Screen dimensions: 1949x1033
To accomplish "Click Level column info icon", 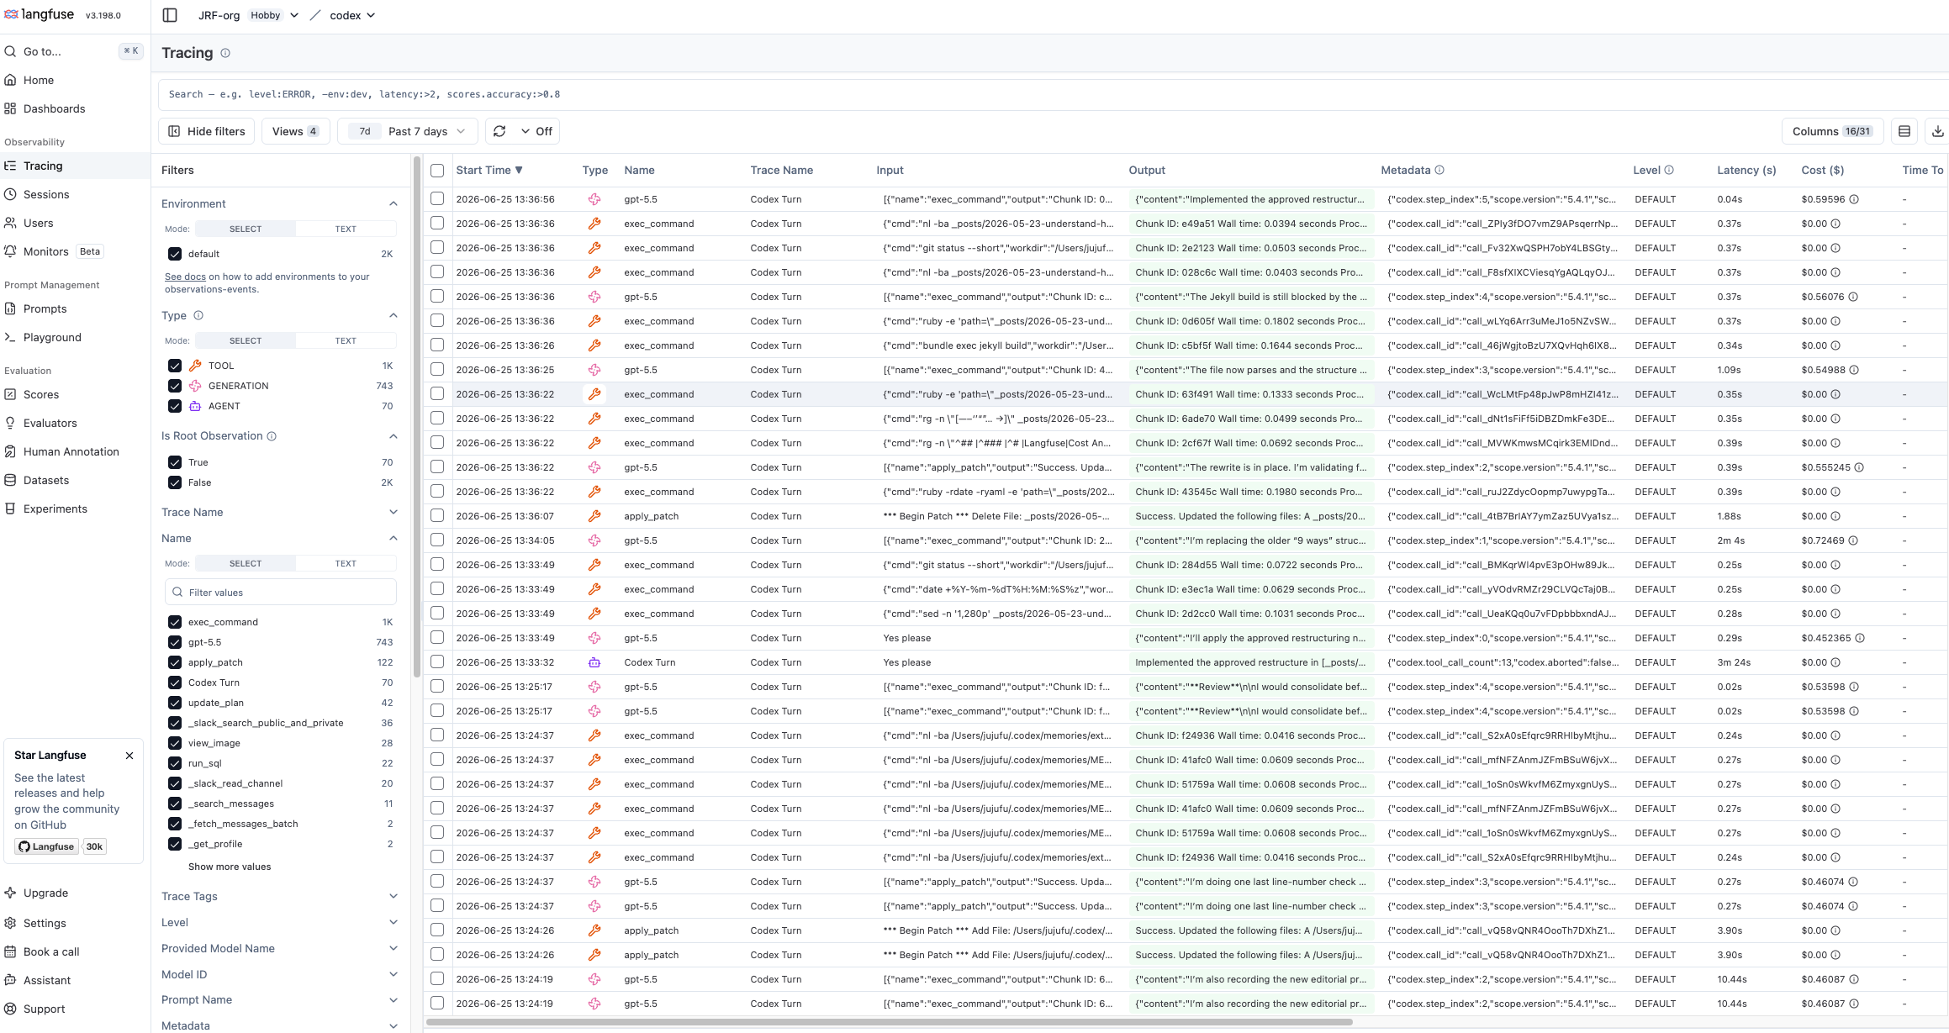I will tap(1669, 170).
